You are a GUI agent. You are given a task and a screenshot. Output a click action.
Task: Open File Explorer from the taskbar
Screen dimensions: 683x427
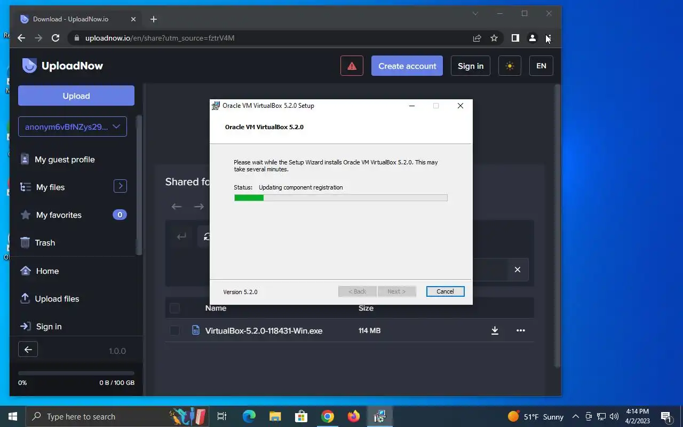275,416
